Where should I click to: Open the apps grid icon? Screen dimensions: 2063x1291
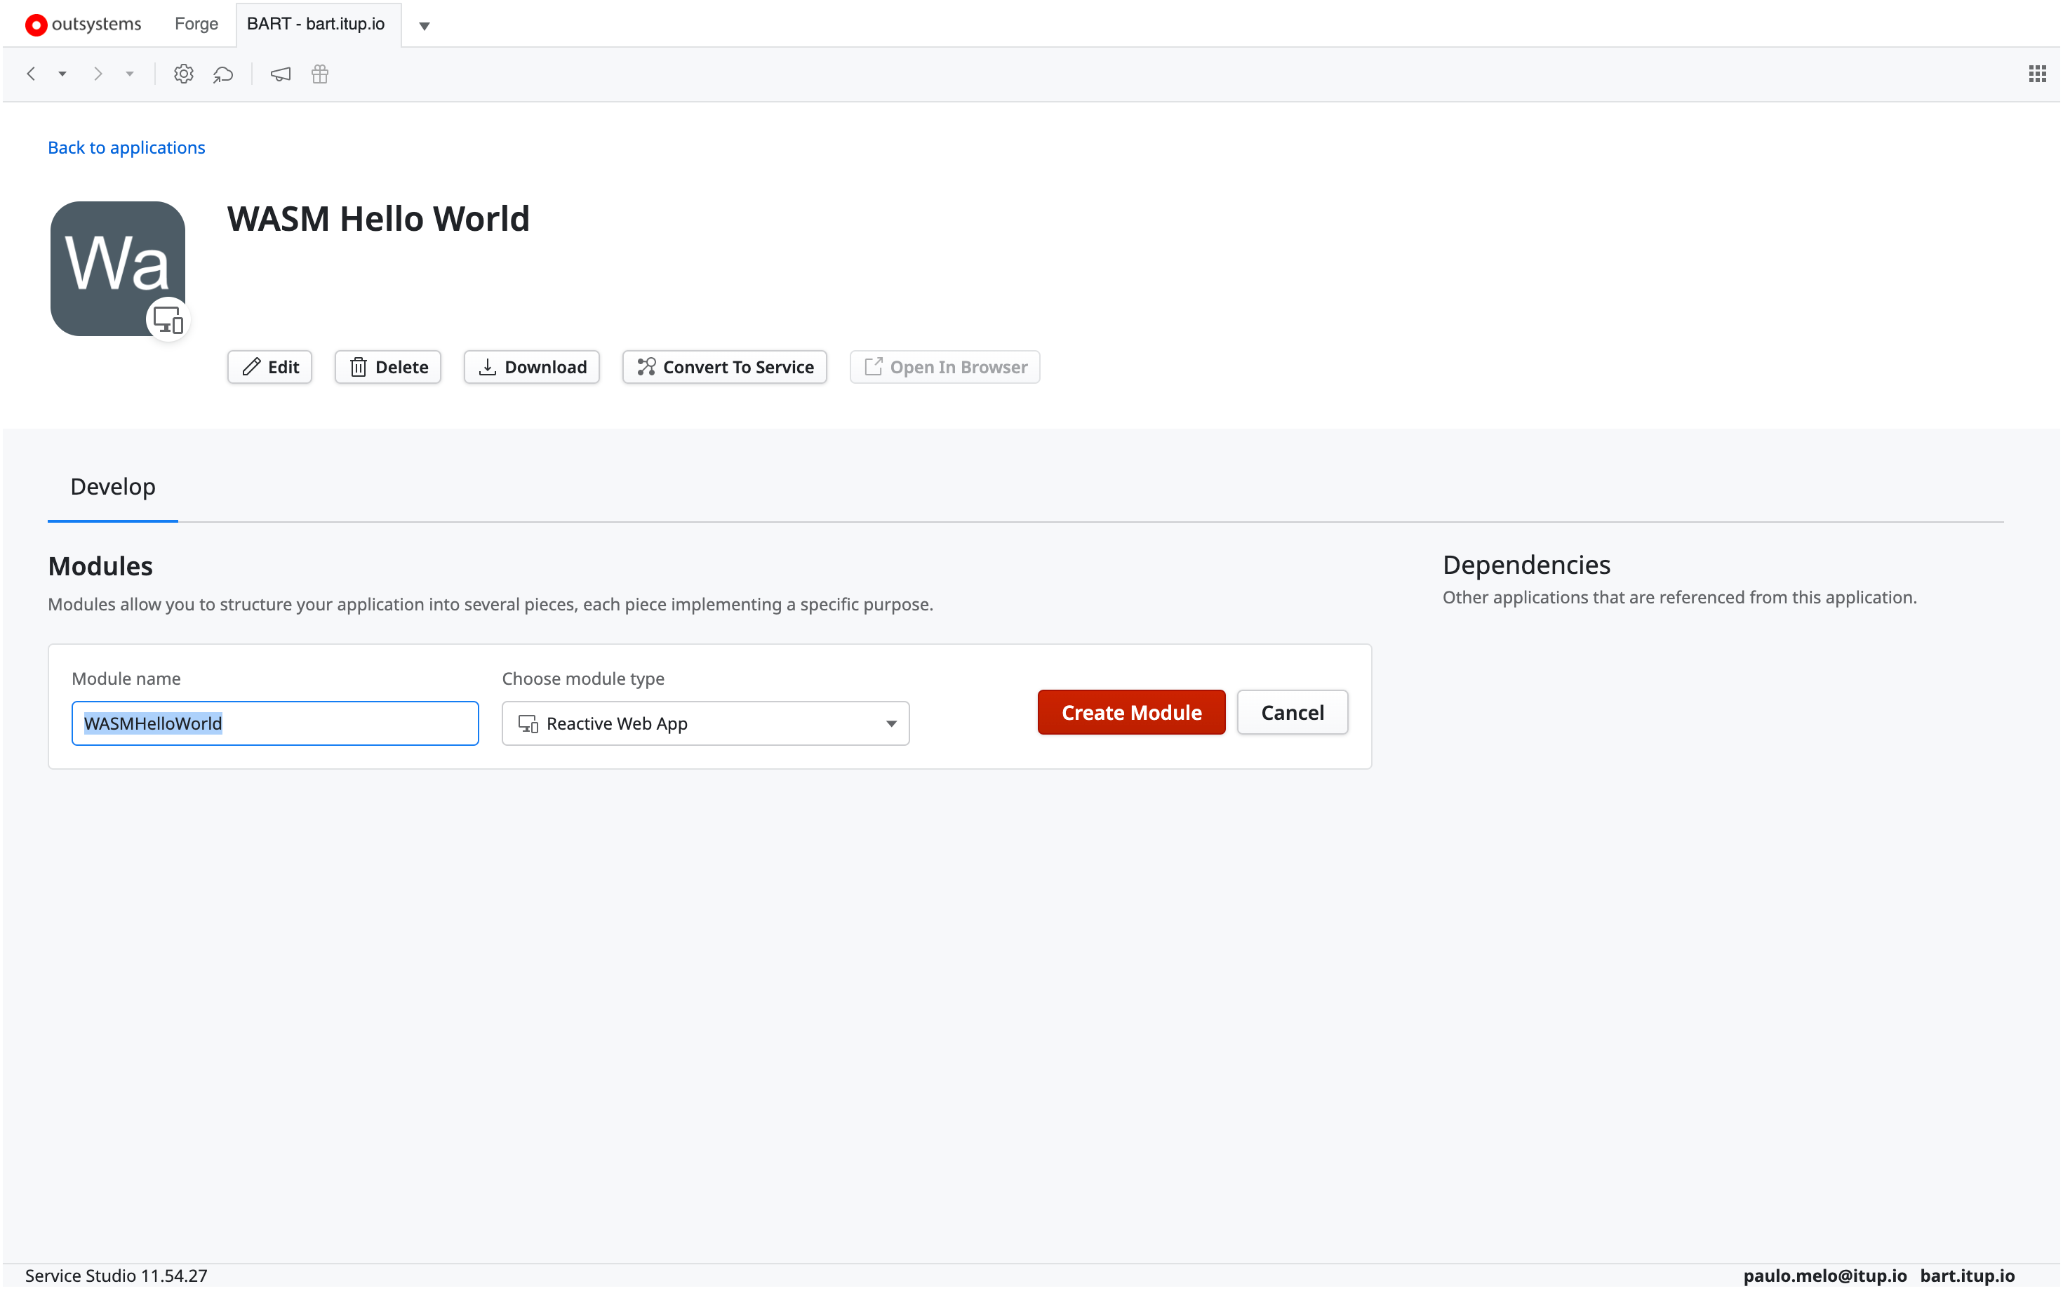2036,74
